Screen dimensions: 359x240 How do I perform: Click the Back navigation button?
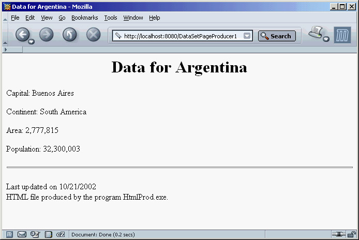[22, 35]
